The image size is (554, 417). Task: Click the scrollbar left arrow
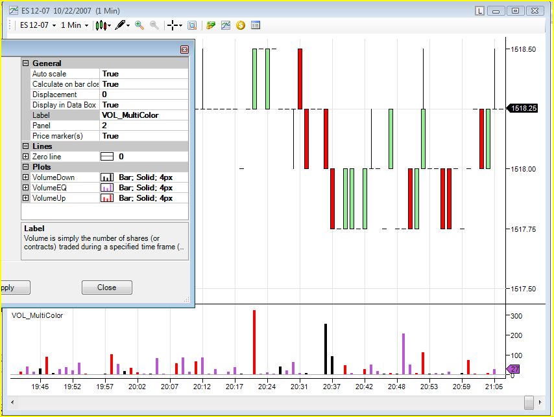(13, 402)
